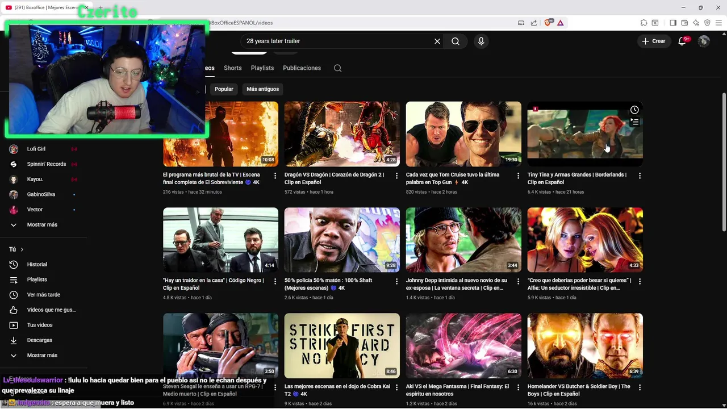Screen dimensions: 727x409
Task: Open Brave Wallet icon
Action: (684, 23)
